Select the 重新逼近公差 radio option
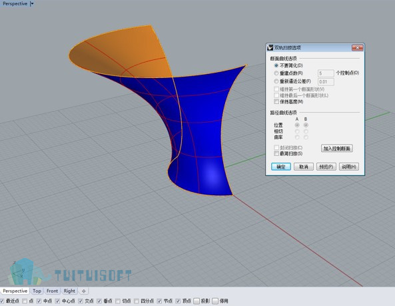The image size is (395, 306). [x=276, y=81]
